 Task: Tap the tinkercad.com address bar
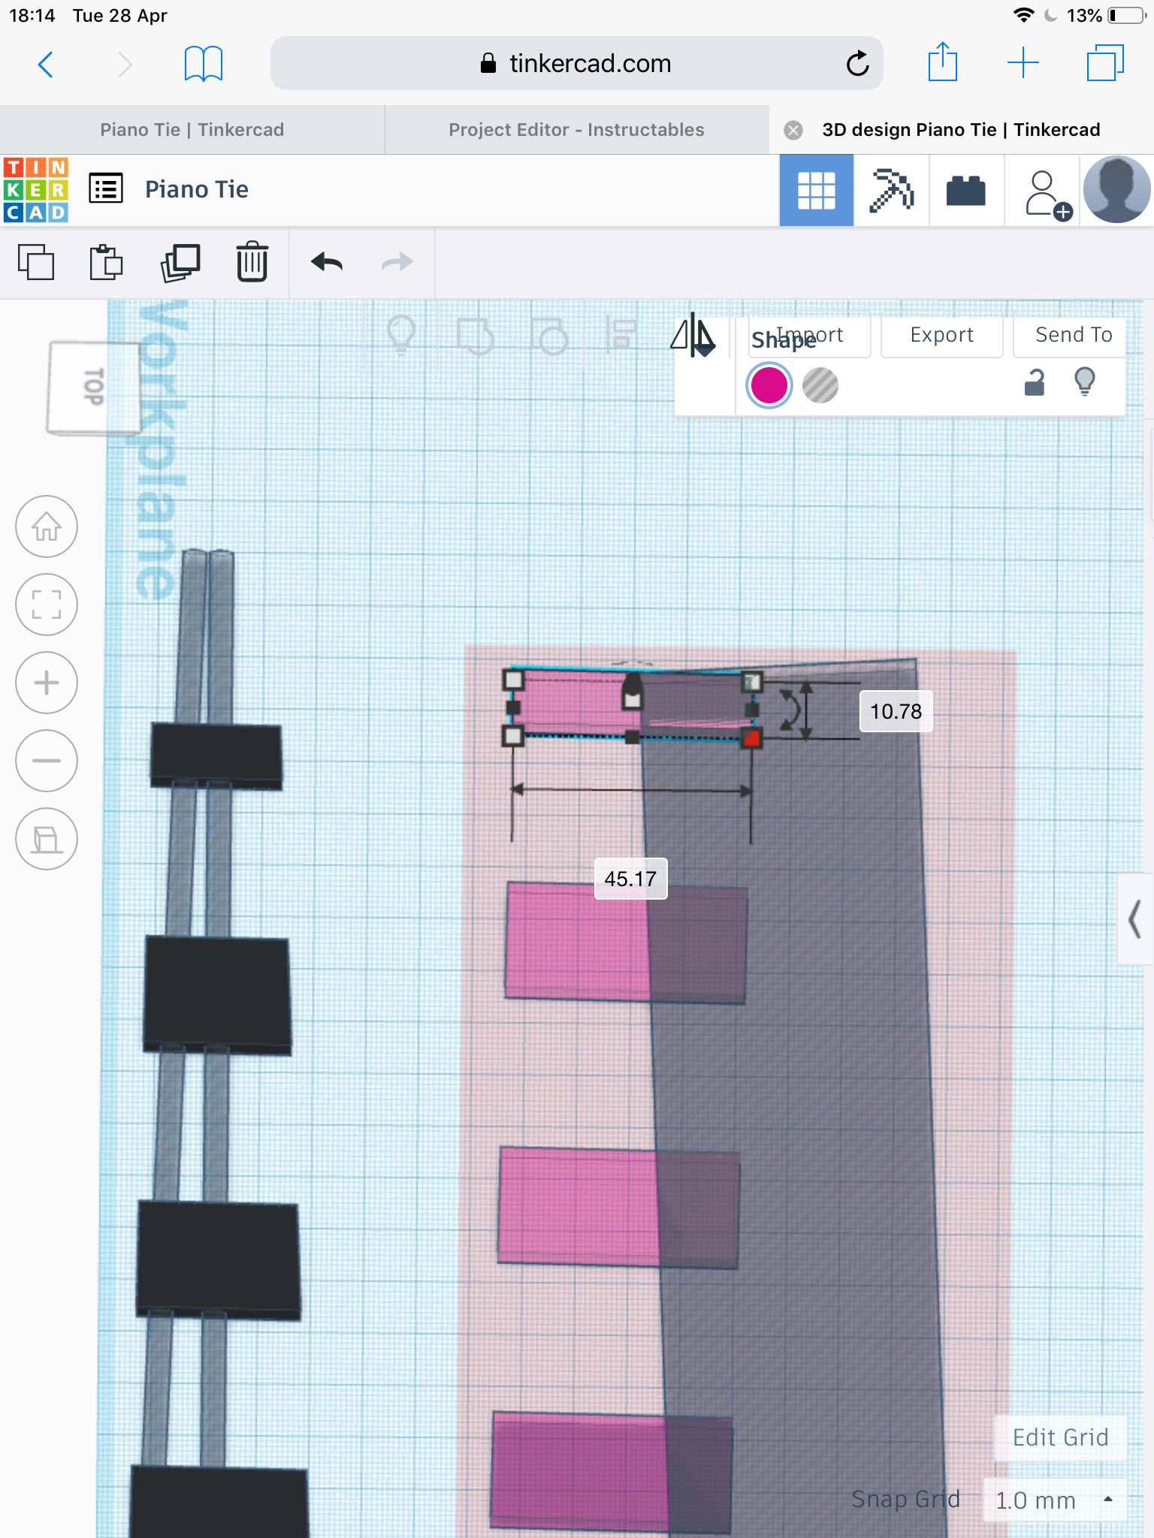tap(576, 64)
